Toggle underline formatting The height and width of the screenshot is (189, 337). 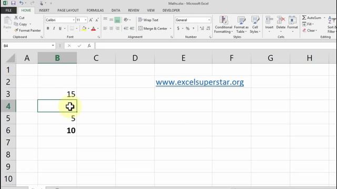click(x=60, y=28)
